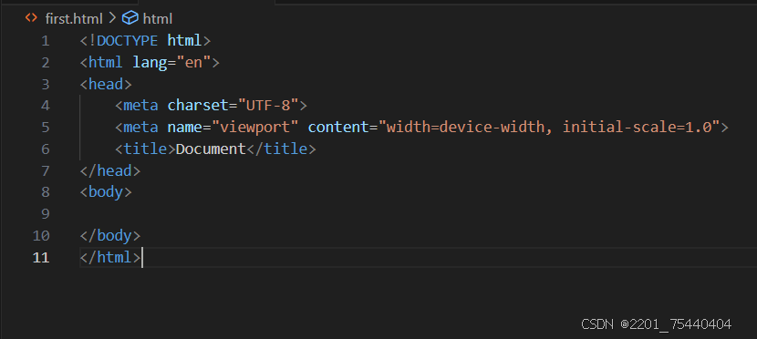Click the lang attribute on line 2
757x339 pixels.
pos(150,63)
